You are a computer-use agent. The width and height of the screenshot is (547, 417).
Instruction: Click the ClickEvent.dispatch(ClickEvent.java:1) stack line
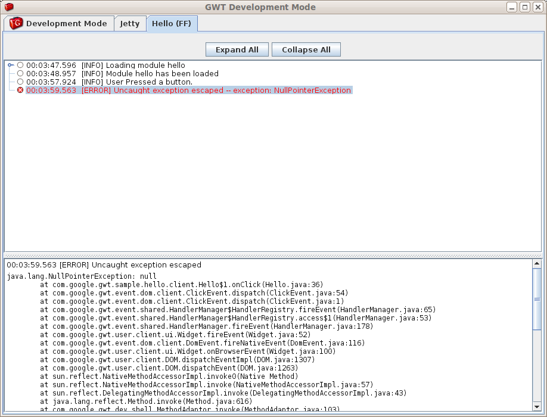[192, 301]
